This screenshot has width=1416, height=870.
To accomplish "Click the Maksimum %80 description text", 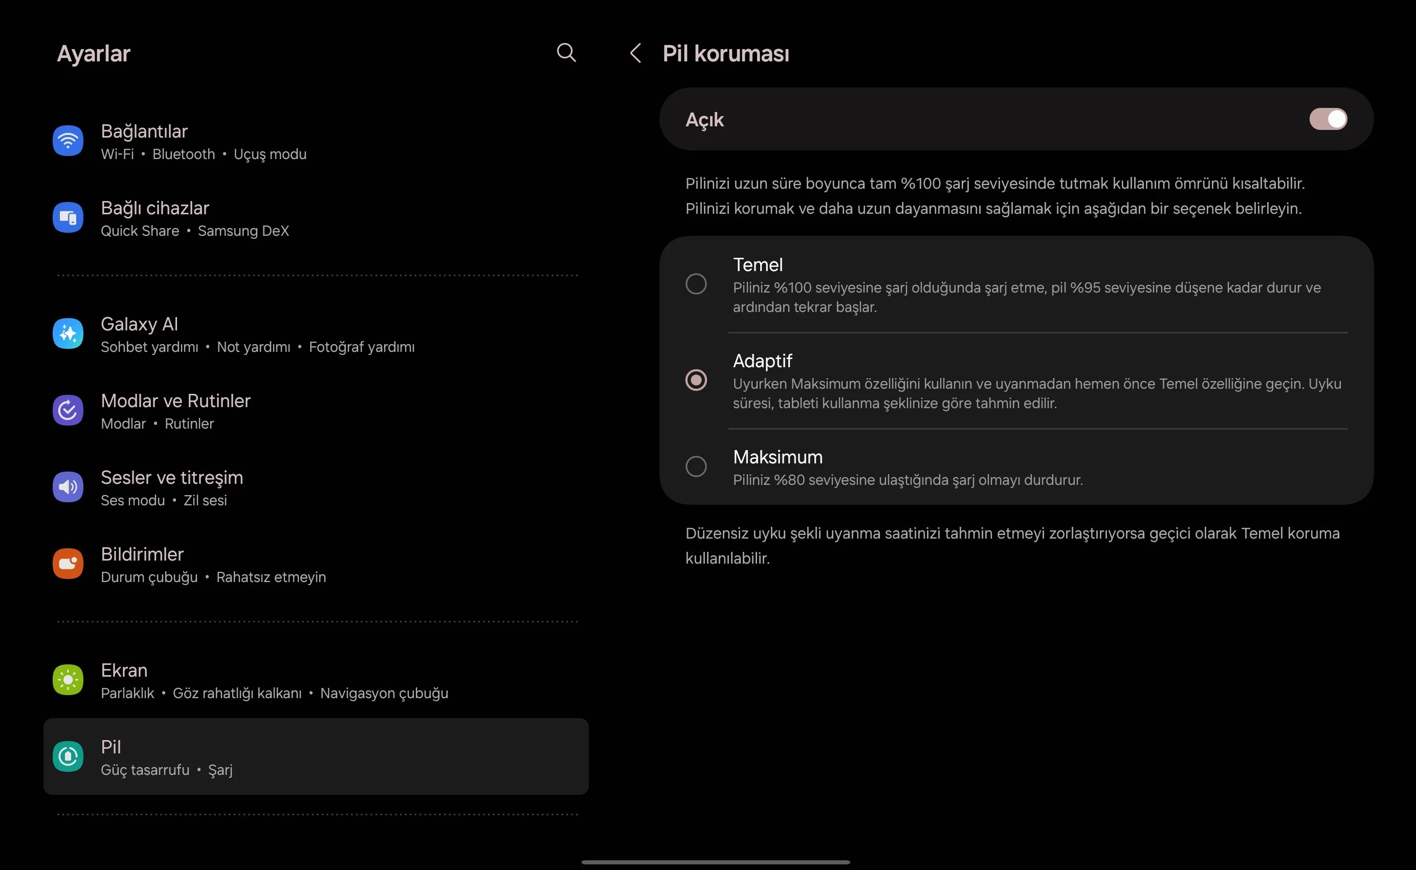I will click(x=908, y=480).
